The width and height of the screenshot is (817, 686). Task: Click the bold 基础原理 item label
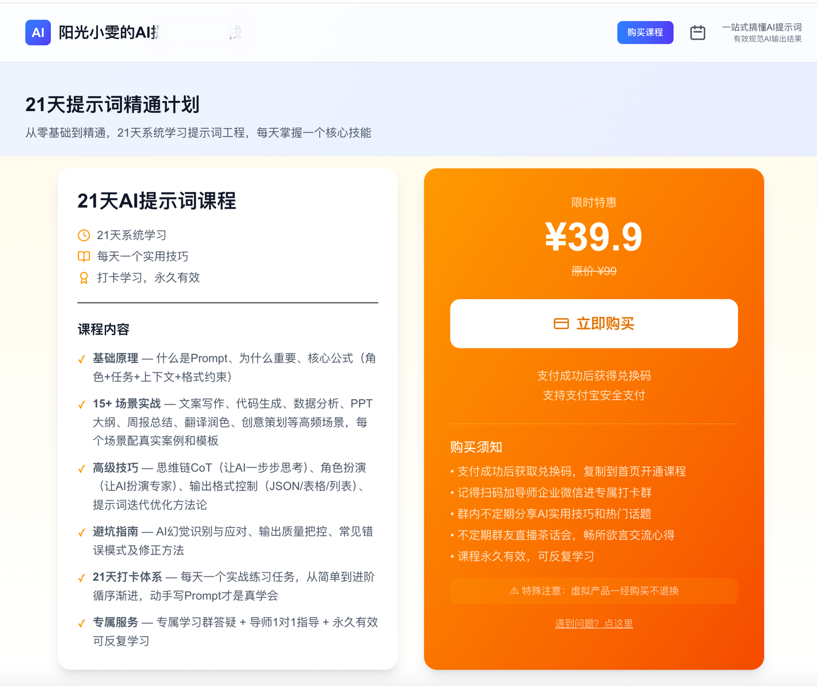tap(115, 358)
